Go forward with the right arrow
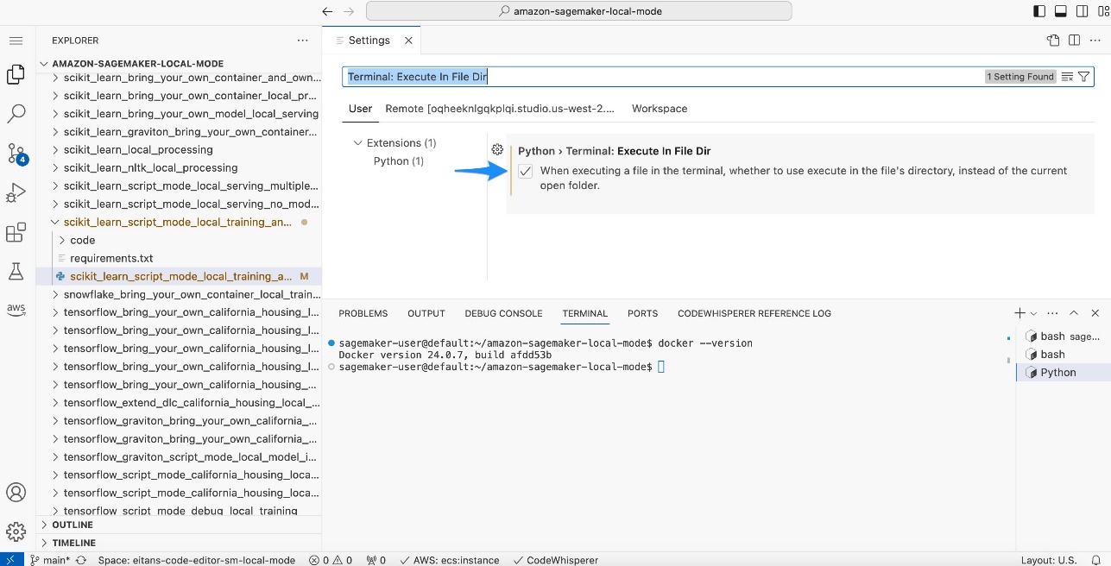Screen dimensions: 1111x566 click(x=349, y=11)
